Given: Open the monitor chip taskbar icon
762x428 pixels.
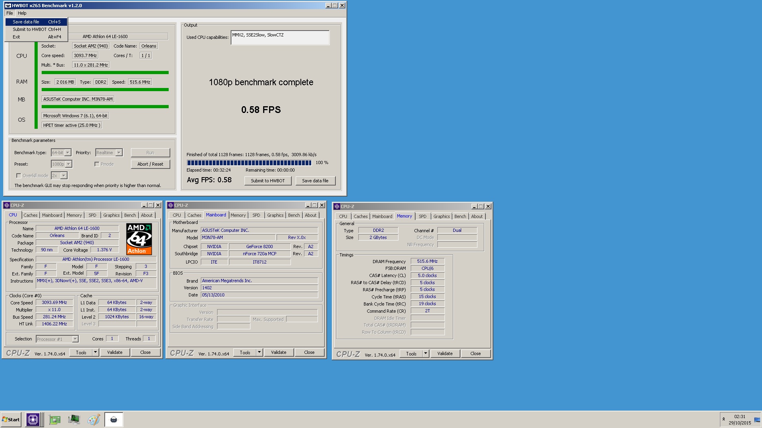Looking at the screenshot, I should [x=74, y=420].
